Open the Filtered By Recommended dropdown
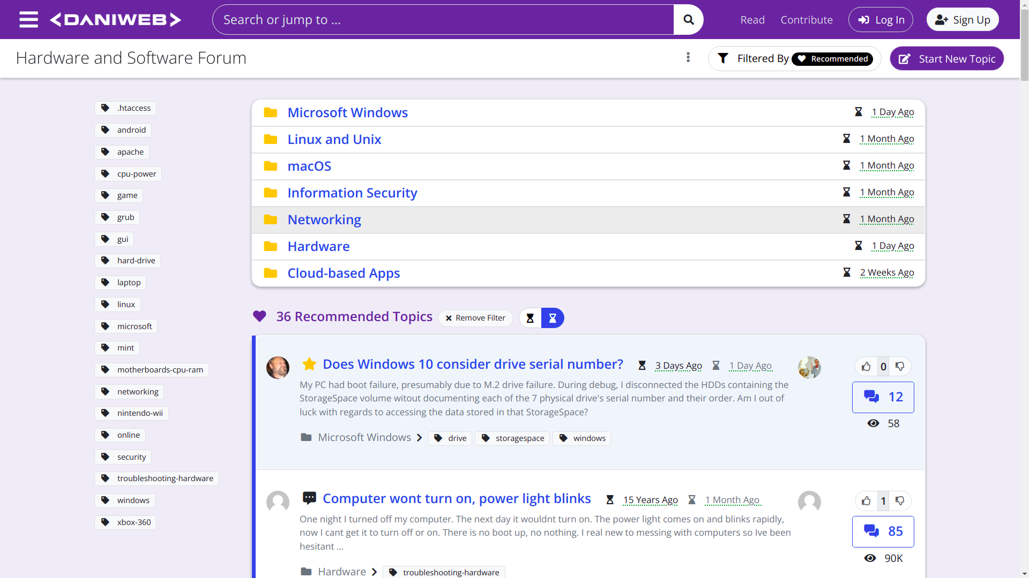 [795, 58]
